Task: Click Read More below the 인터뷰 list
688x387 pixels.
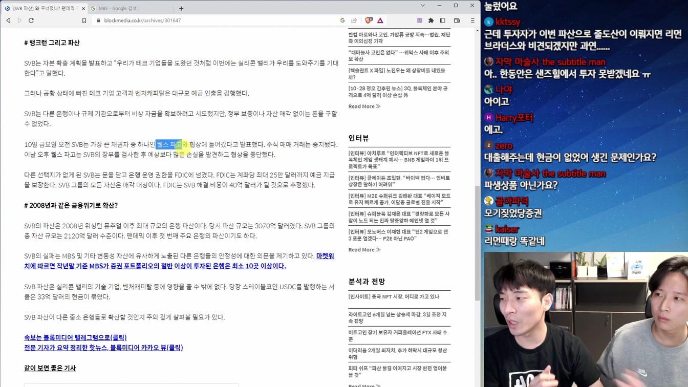Action: pos(364,250)
